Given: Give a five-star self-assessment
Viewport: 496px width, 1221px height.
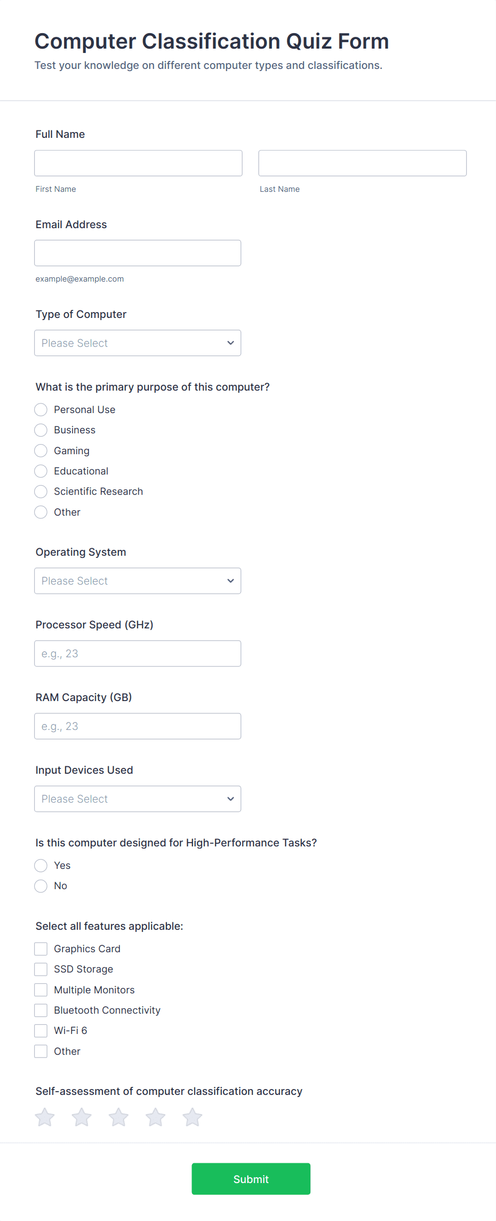Looking at the screenshot, I should coord(193,1117).
